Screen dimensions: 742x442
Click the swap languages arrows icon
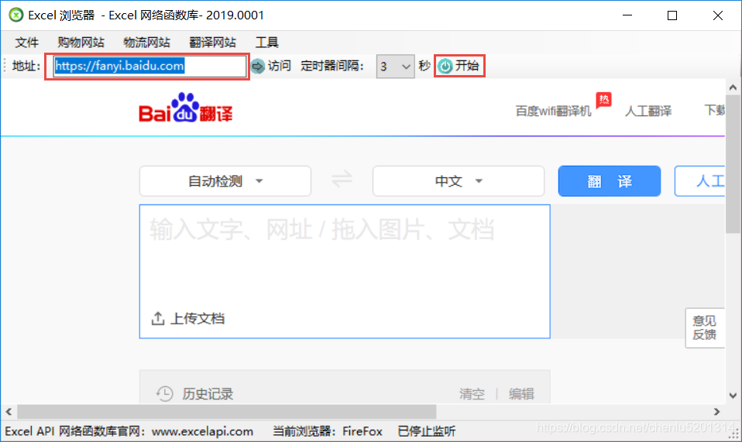point(342,179)
